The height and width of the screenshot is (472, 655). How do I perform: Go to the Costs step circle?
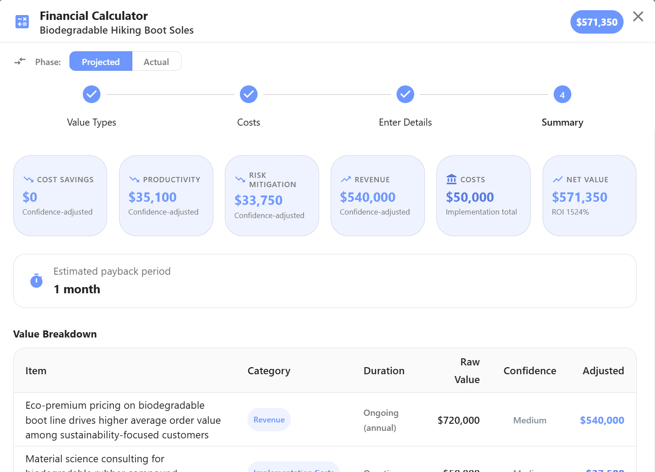[249, 94]
